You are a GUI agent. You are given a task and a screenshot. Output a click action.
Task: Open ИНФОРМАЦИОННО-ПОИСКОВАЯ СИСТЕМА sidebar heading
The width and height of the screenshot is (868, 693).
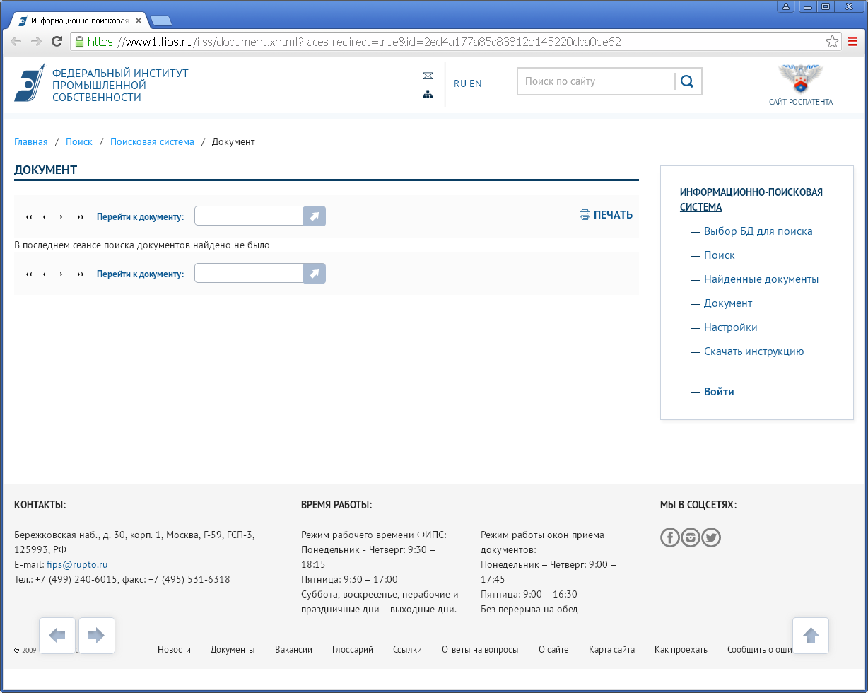coord(751,199)
